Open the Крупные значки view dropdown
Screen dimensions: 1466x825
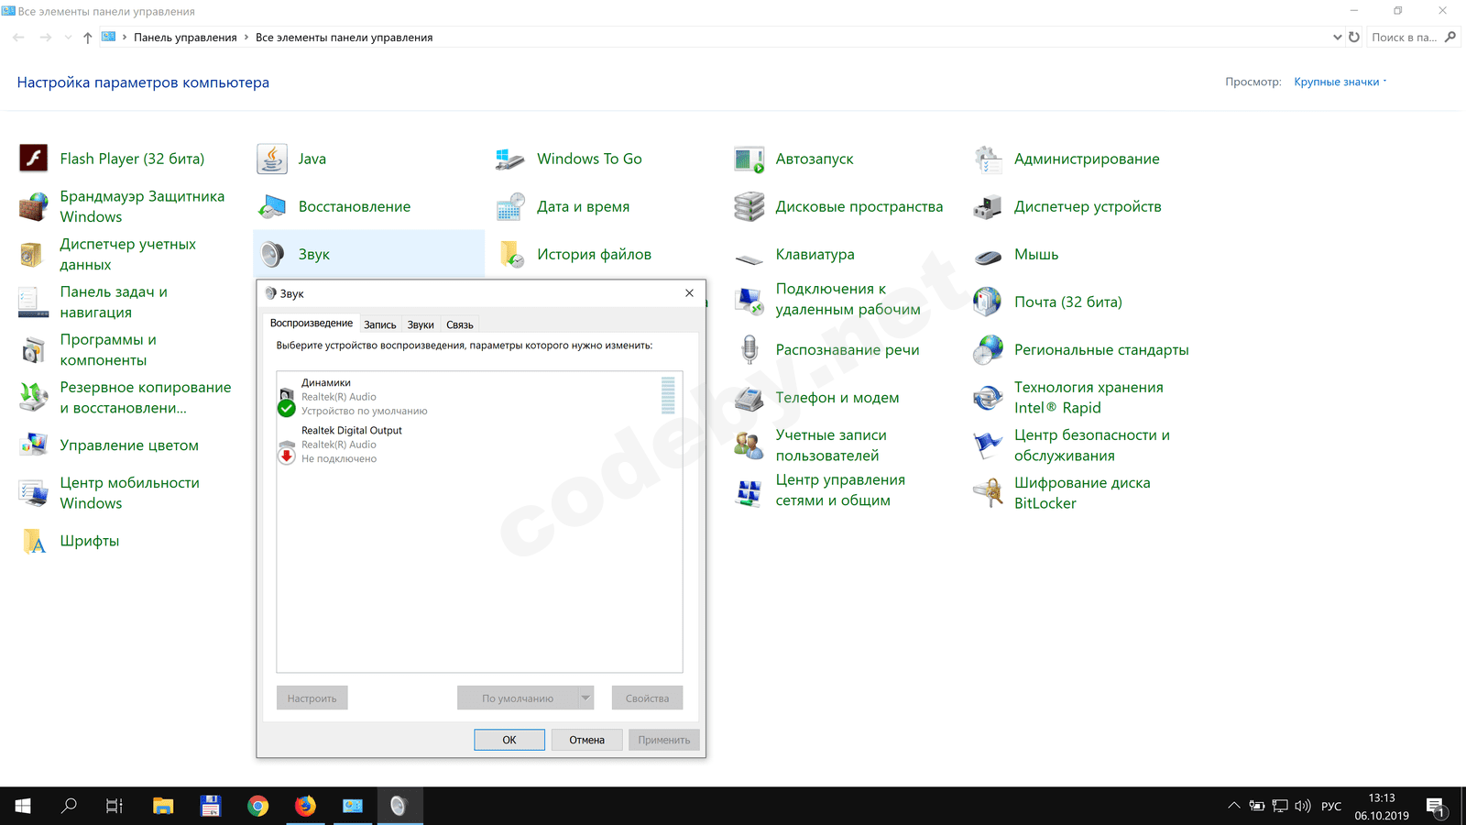(x=1340, y=82)
